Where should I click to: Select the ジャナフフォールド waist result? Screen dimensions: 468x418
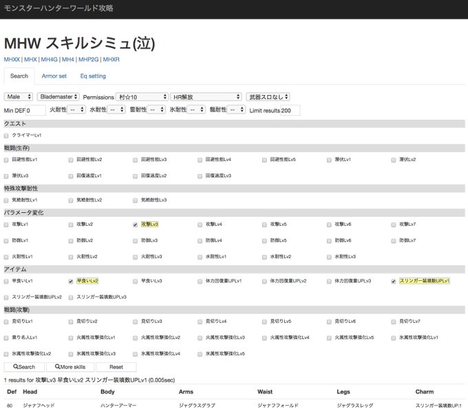[x=278, y=406]
